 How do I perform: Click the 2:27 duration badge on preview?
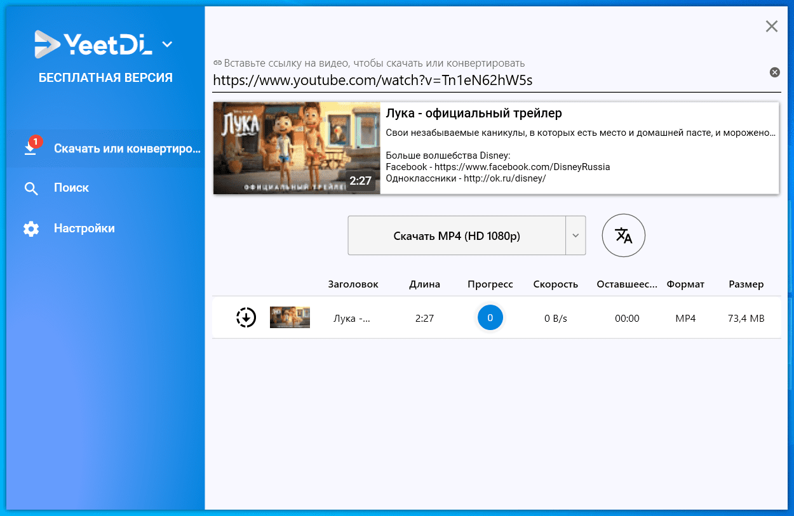pyautogui.click(x=360, y=181)
